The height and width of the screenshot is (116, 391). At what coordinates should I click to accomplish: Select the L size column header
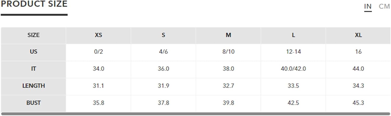tap(293, 35)
